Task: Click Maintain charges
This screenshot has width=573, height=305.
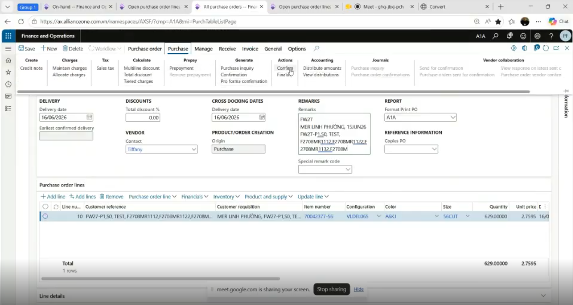Action: coord(70,68)
